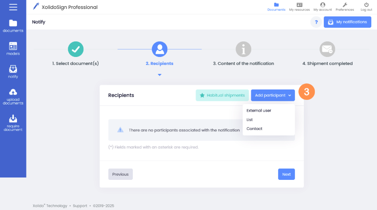Go to step 1 Select document(s)

pos(75,54)
